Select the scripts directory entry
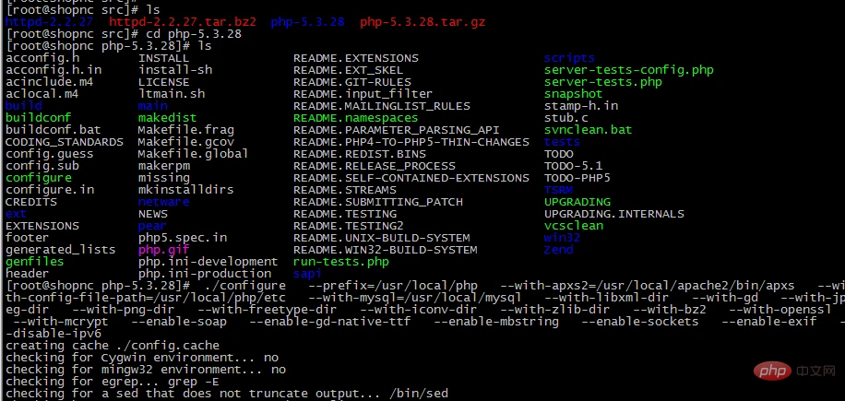 [x=569, y=57]
